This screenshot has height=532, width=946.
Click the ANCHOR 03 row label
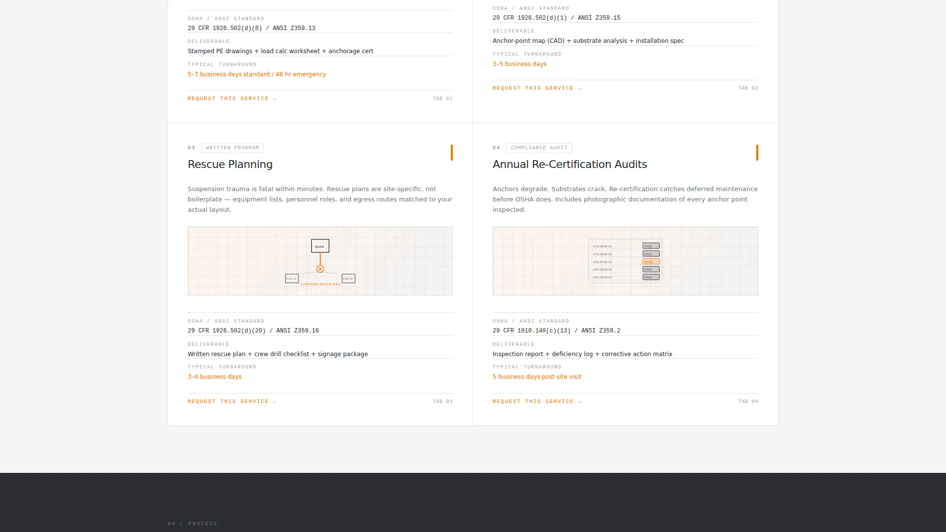coord(602,262)
